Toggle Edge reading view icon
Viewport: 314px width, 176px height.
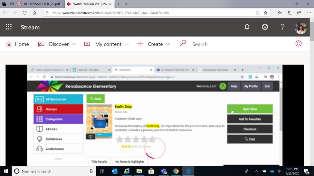pyautogui.click(x=258, y=13)
